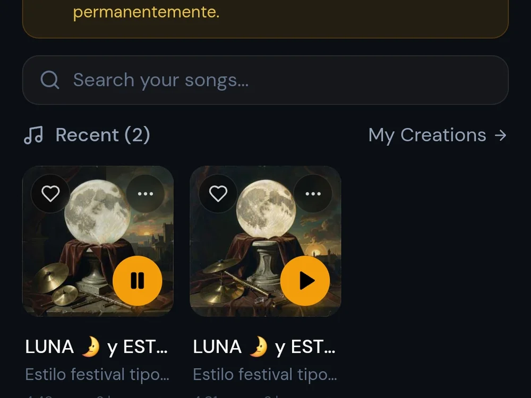Image resolution: width=531 pixels, height=398 pixels.
Task: Click the moon emoji in second song title
Action: pyautogui.click(x=259, y=347)
